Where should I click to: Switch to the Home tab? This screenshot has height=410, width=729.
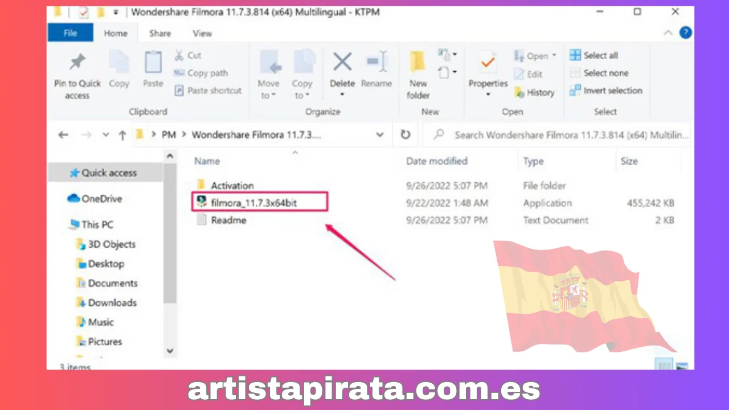[116, 34]
